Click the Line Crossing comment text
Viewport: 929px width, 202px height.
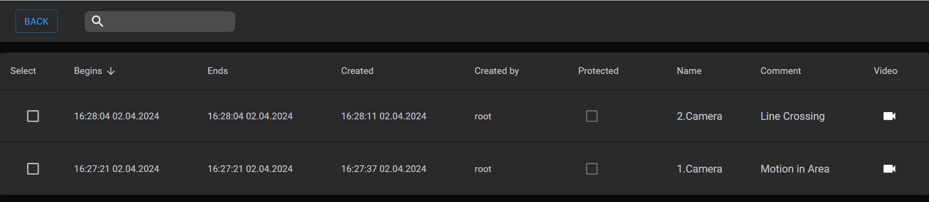point(793,116)
